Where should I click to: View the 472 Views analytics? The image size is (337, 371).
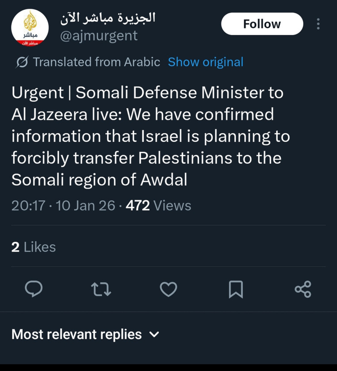click(158, 205)
